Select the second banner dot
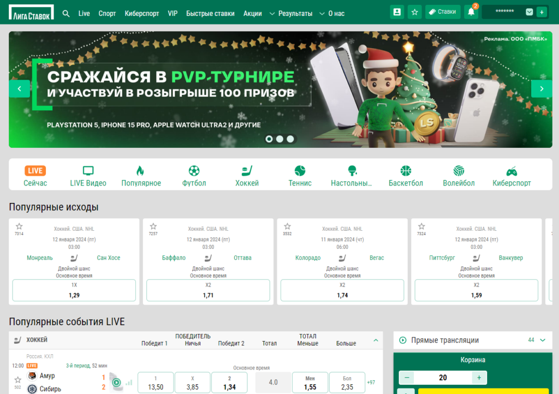The height and width of the screenshot is (394, 559). [x=280, y=139]
